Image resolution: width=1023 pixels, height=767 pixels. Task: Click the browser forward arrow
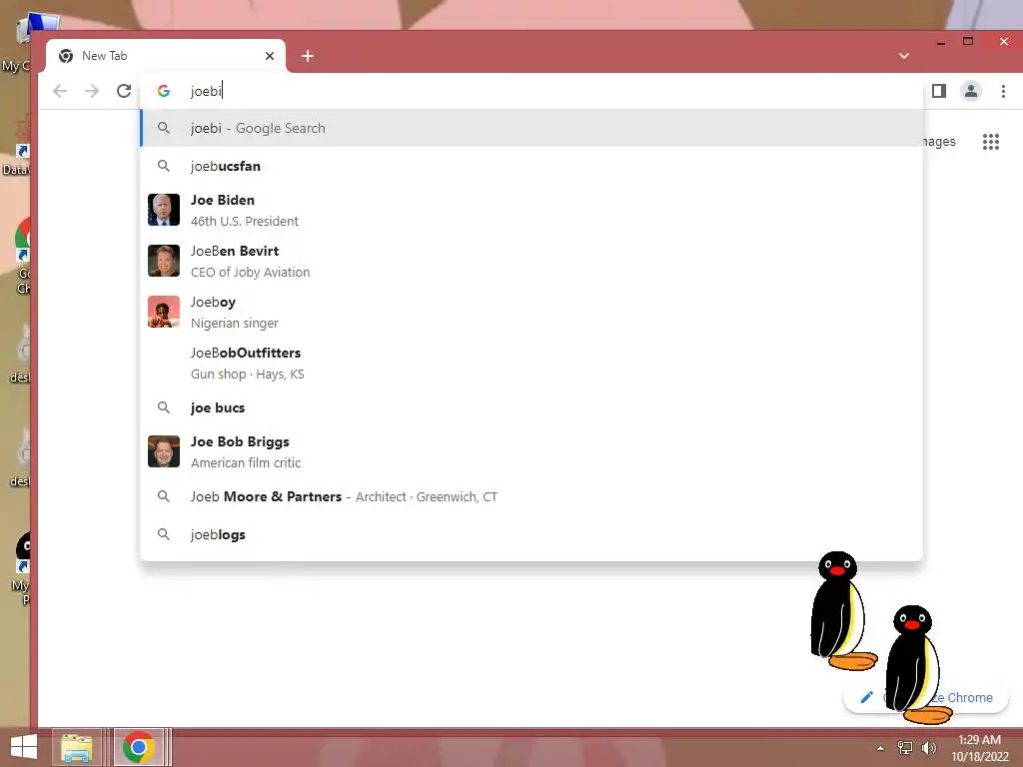(92, 91)
